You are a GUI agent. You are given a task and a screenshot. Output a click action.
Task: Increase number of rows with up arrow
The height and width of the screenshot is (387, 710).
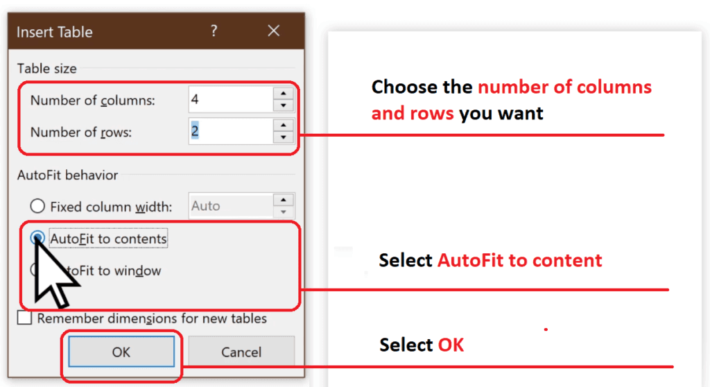[x=284, y=125]
